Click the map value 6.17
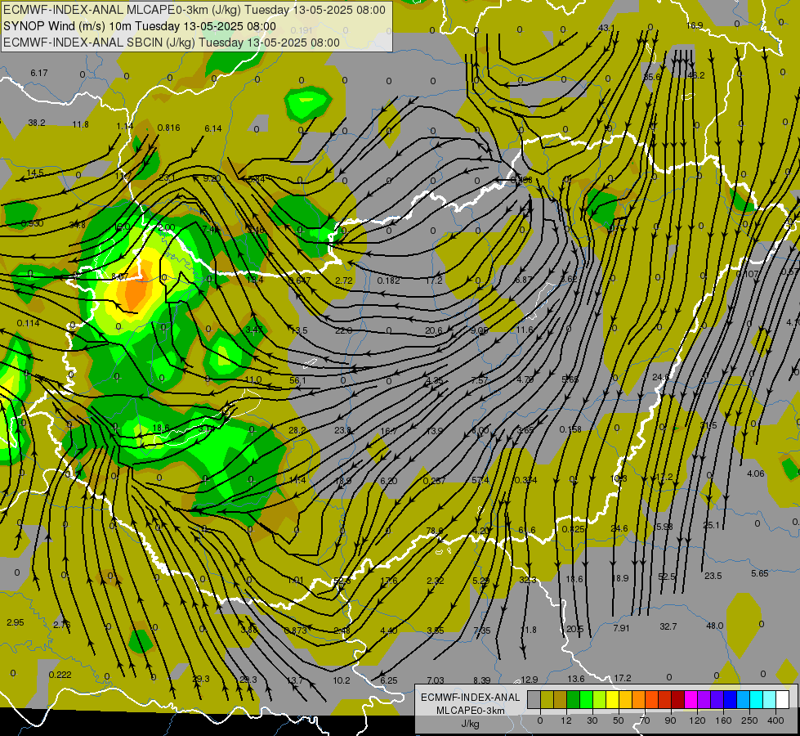Screen dimensions: 800x736 [38, 73]
